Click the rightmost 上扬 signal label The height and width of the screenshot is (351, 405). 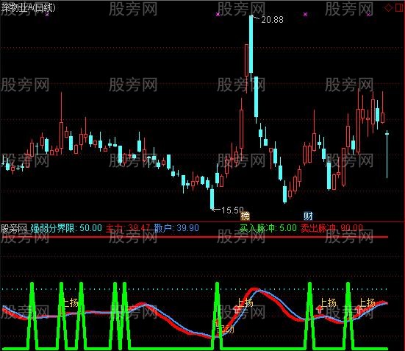367,302
